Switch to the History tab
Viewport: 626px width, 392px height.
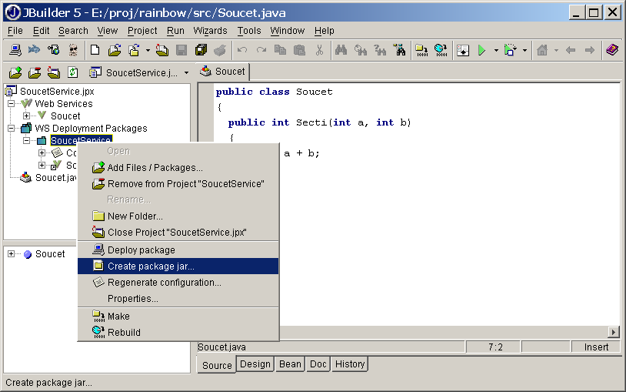[x=350, y=364]
